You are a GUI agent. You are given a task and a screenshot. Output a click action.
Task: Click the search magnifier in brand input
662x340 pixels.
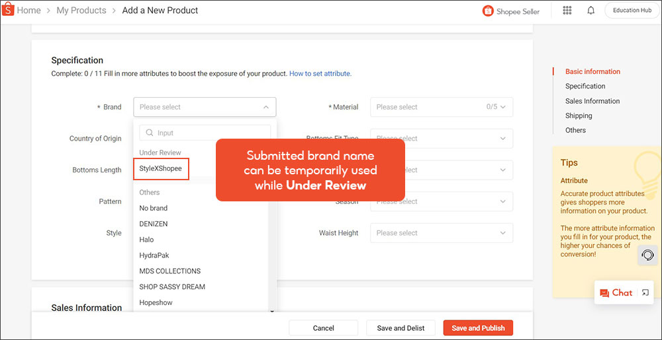[x=149, y=133]
